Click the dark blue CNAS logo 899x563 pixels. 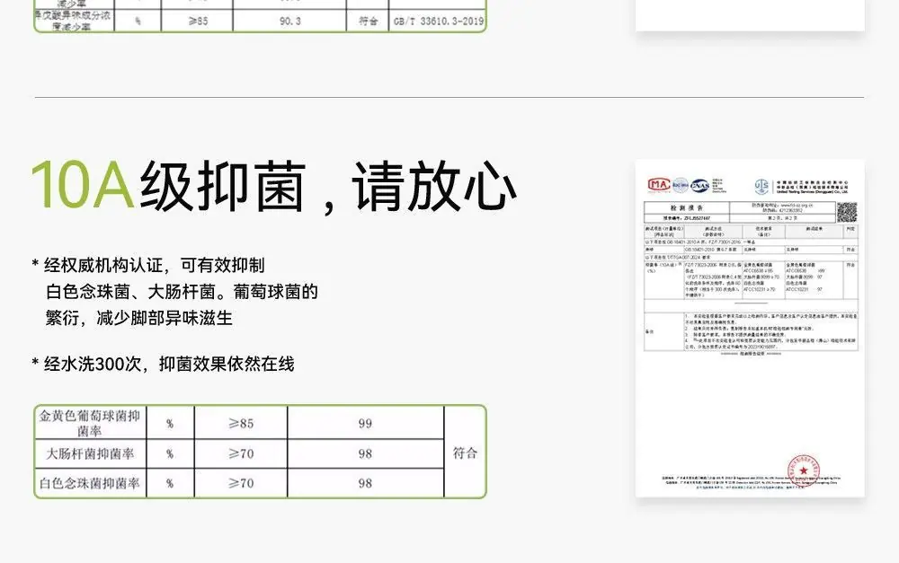pyautogui.click(x=699, y=185)
